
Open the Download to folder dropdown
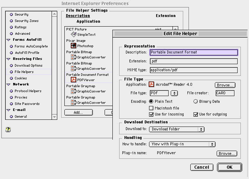pos(177,129)
